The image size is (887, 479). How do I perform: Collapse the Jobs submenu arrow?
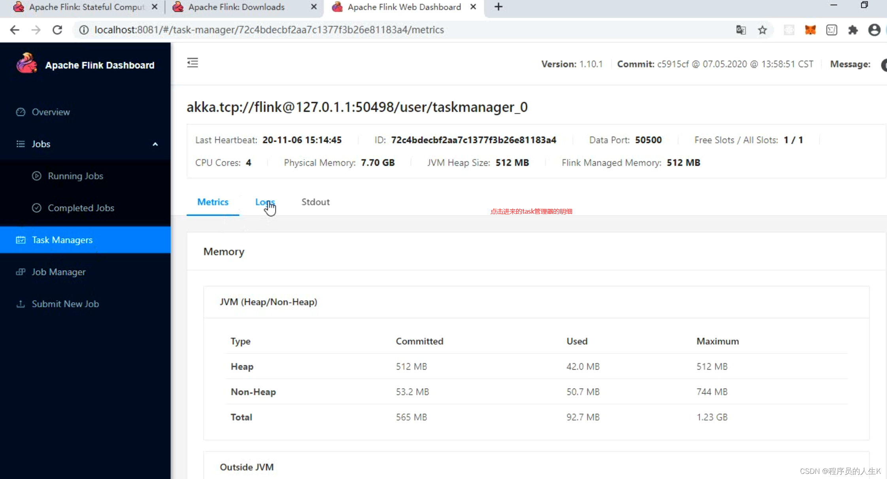click(x=155, y=144)
